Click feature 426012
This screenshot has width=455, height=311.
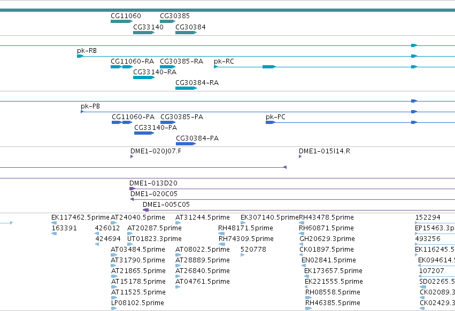click(x=97, y=234)
